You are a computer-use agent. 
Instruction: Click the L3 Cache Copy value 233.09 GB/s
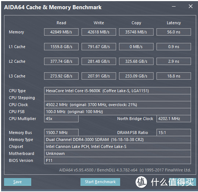point(136,76)
